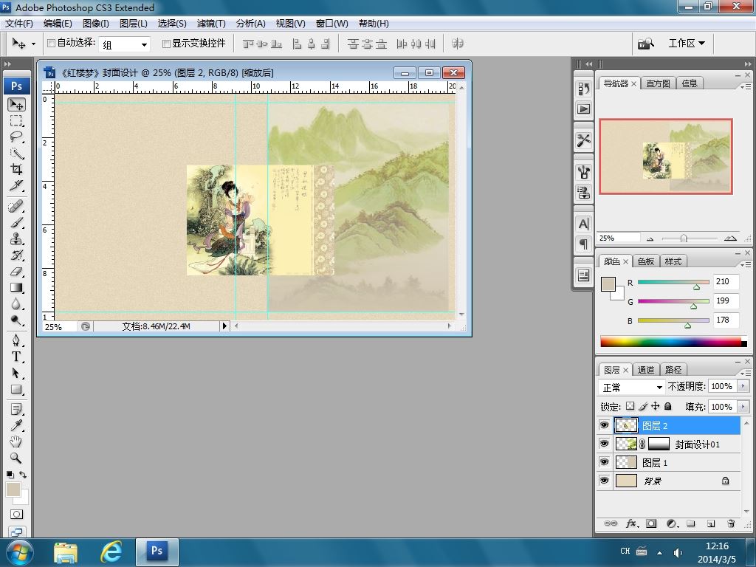Screen dimensions: 756x567
Task: Open 填充 slider arrow
Action: click(743, 407)
